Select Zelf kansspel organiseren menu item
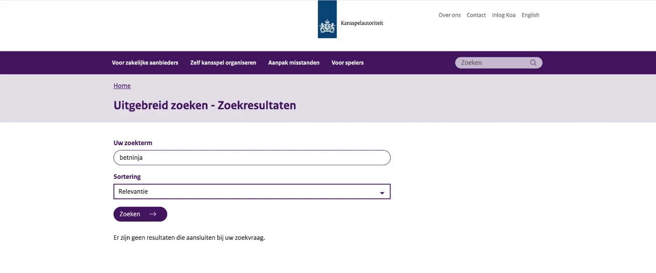The image size is (656, 273). click(223, 63)
